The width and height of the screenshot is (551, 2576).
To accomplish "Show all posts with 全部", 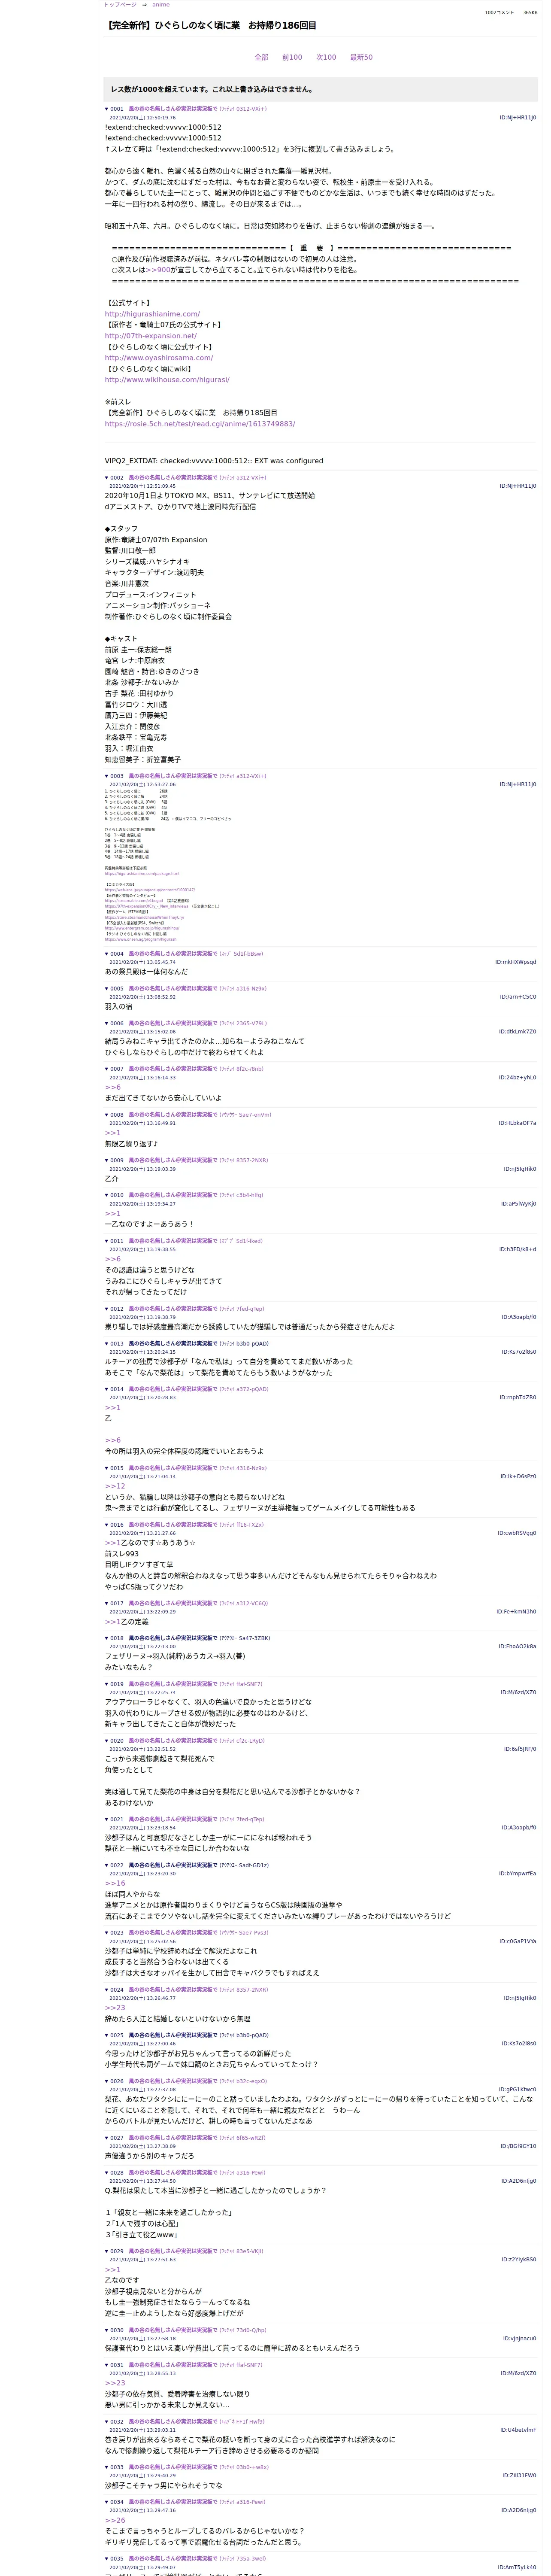I will coord(261,57).
